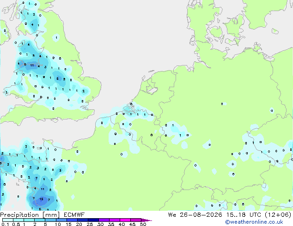Click the legend scale label "10"

click(x=58, y=224)
